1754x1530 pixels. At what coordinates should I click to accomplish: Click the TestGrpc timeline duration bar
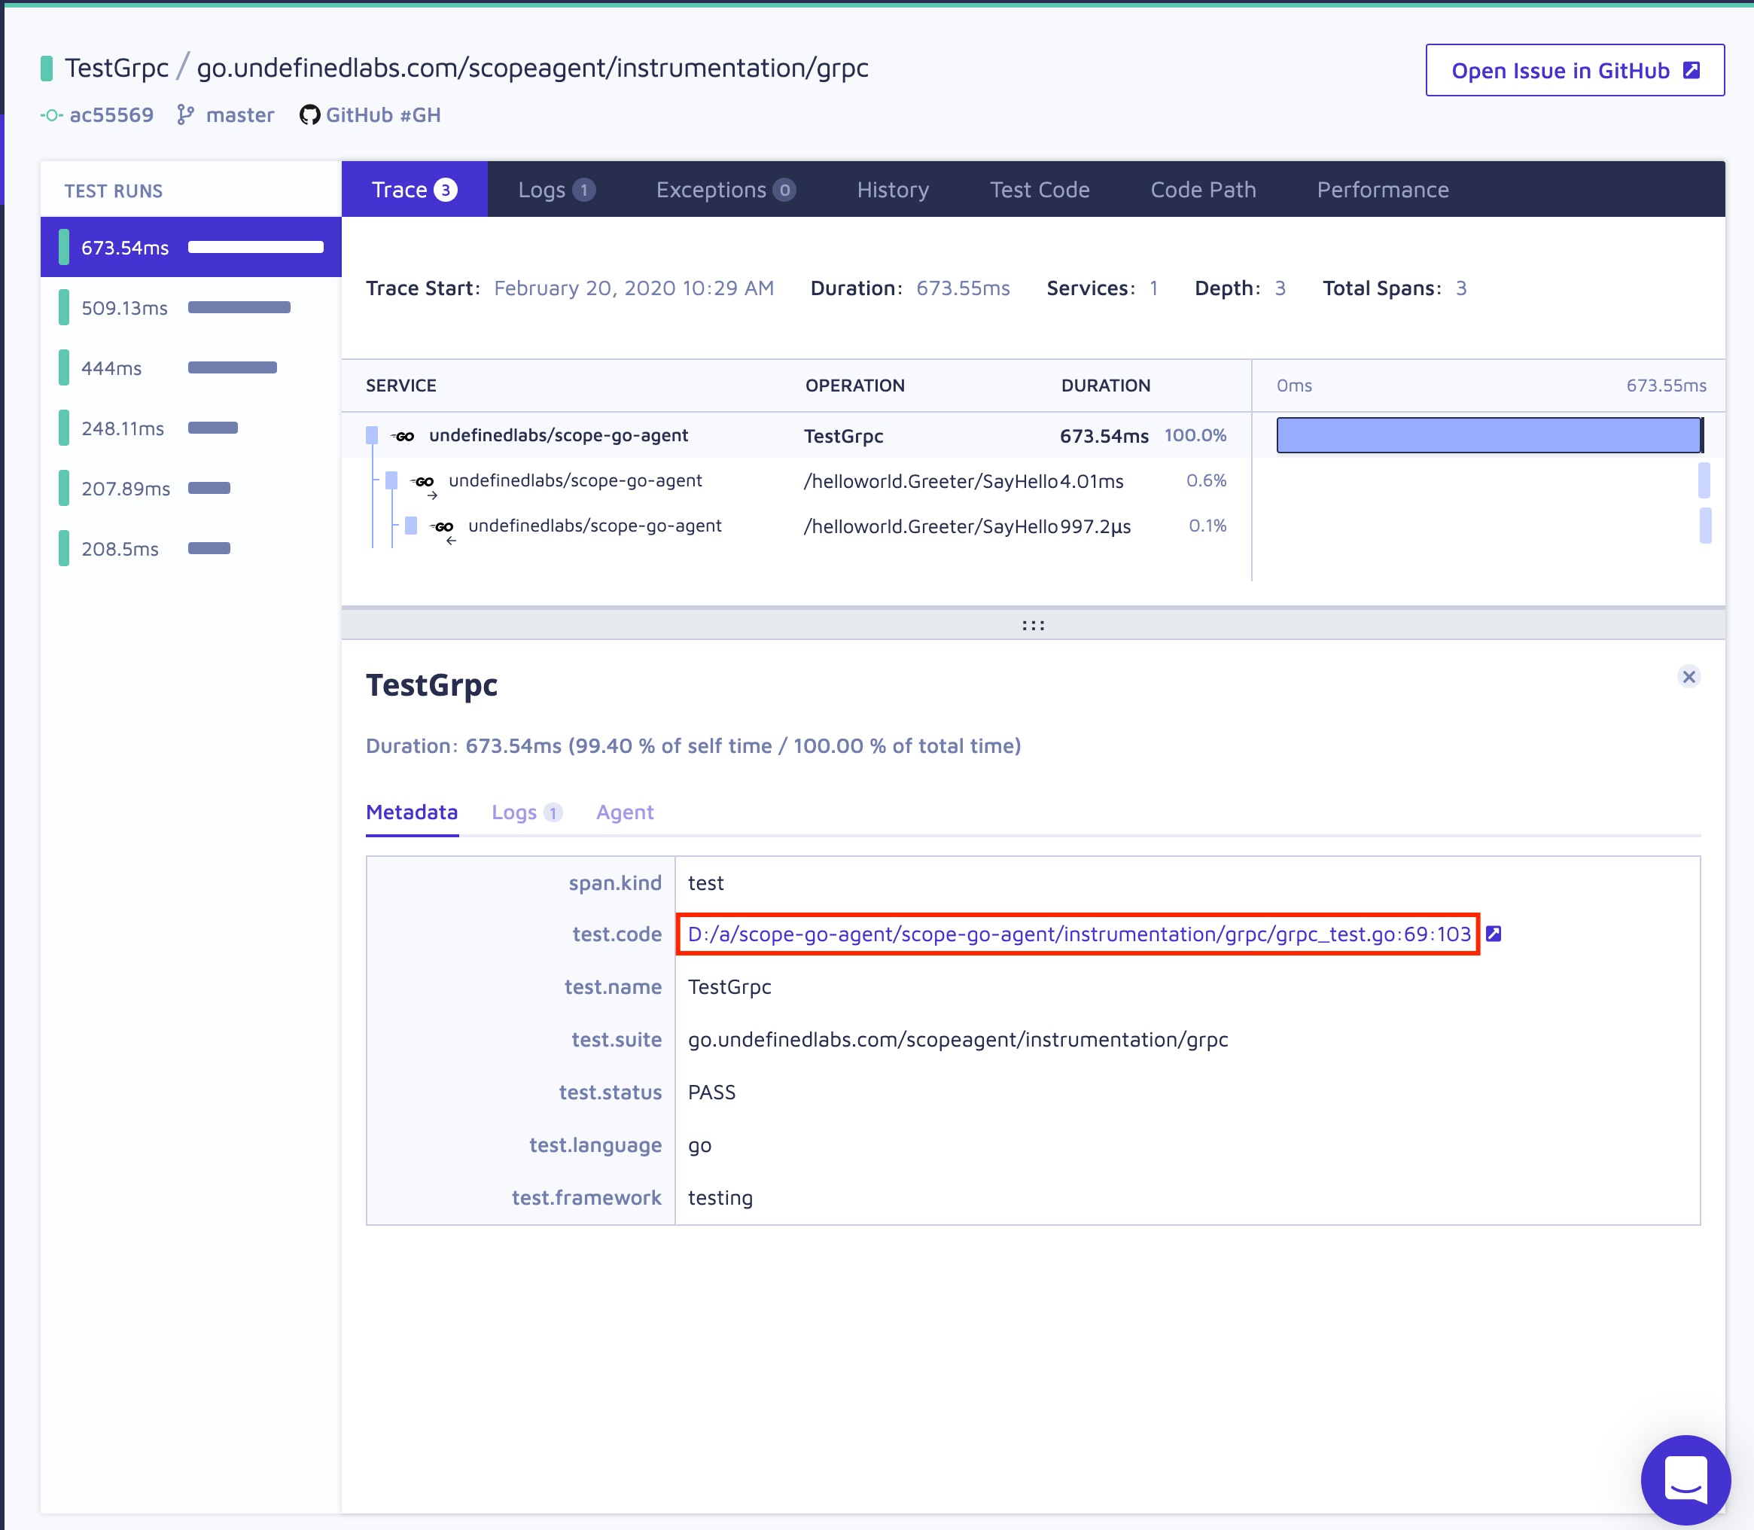(1488, 435)
